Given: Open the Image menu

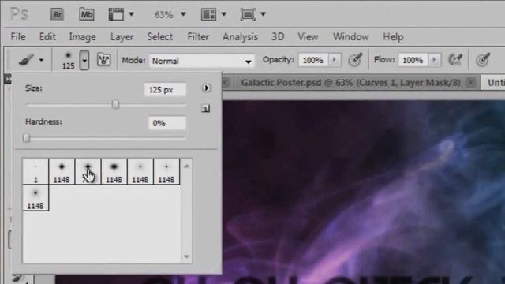Looking at the screenshot, I should click(82, 37).
